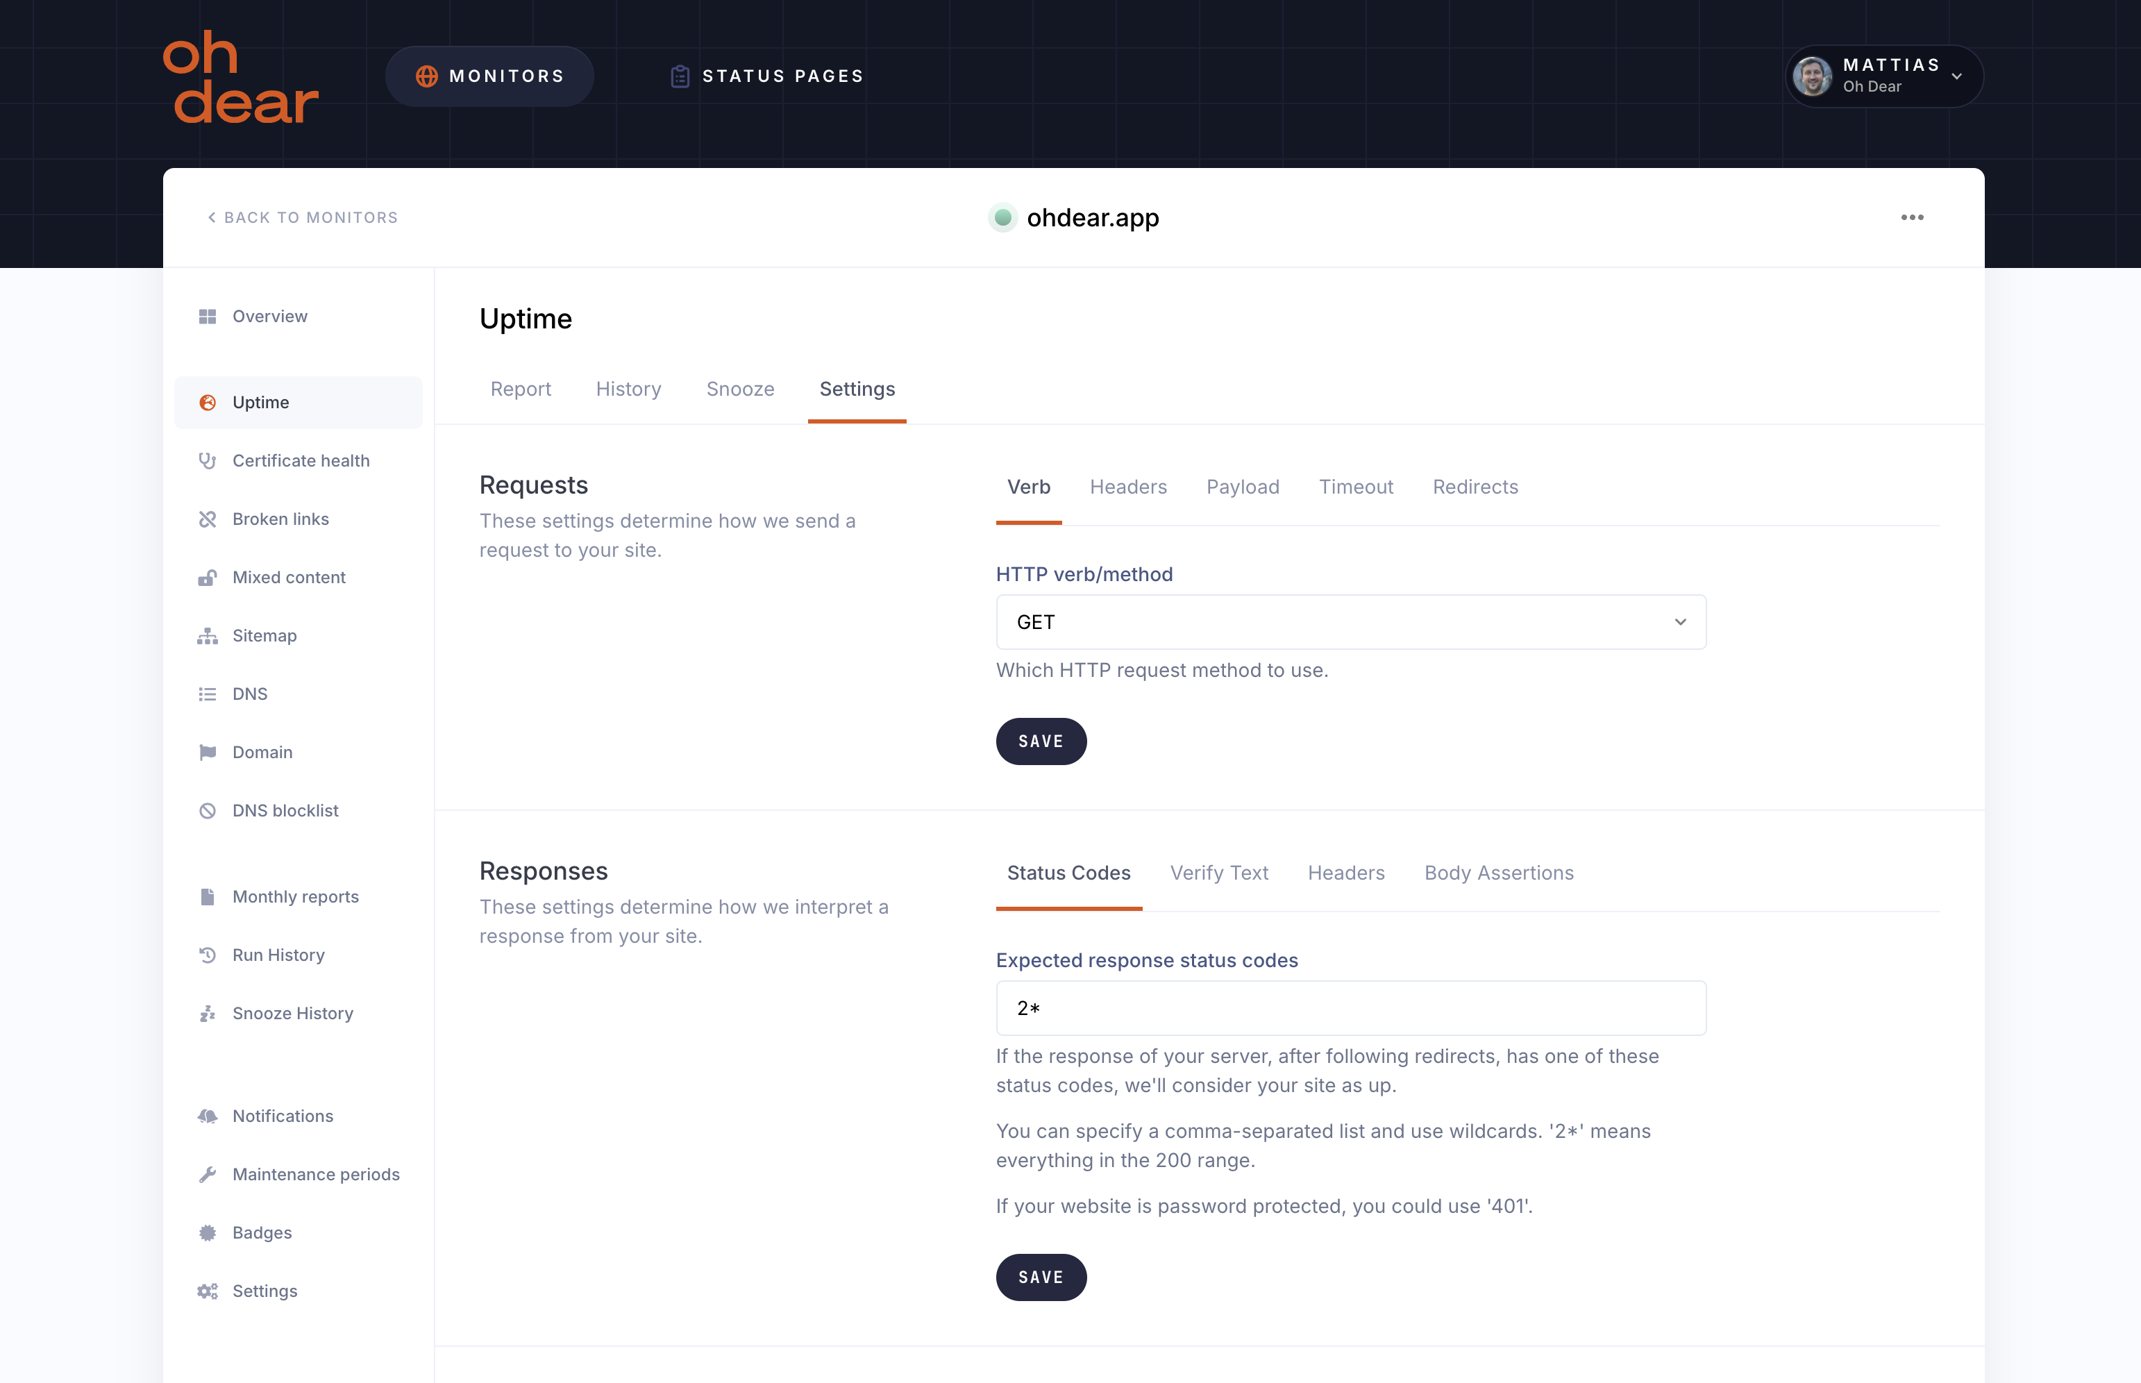
Task: Click the Badges icon
Action: pos(208,1233)
